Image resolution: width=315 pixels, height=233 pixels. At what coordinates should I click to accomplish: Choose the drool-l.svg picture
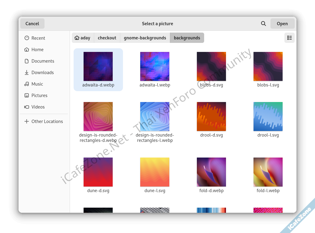coord(268,116)
